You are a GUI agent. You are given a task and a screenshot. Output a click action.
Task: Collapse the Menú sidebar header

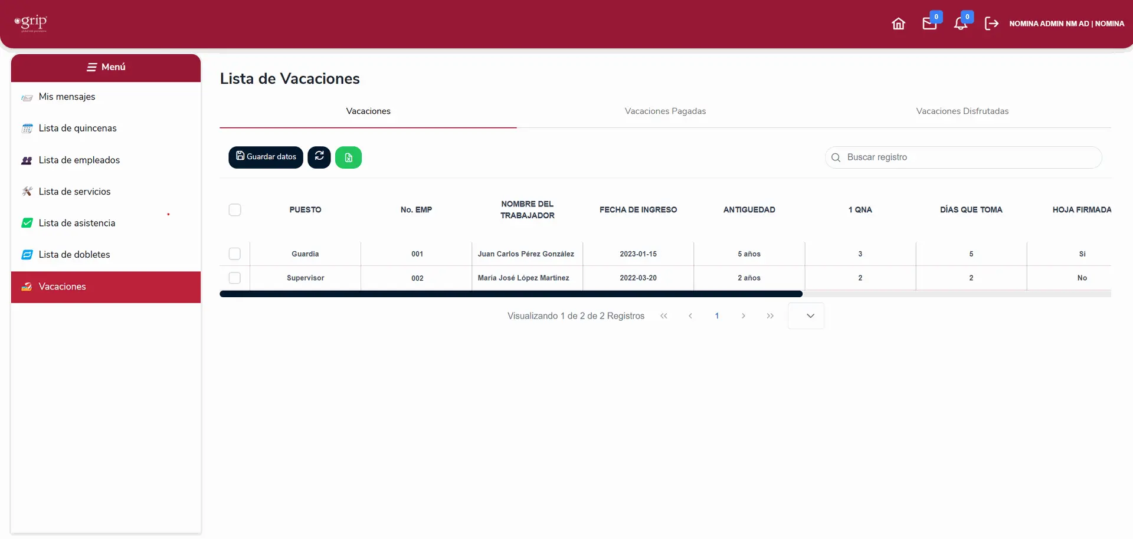[106, 67]
